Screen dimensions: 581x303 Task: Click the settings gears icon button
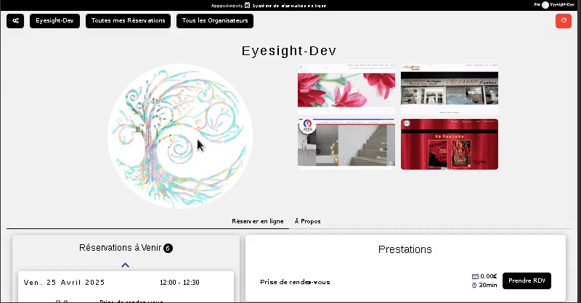15,21
